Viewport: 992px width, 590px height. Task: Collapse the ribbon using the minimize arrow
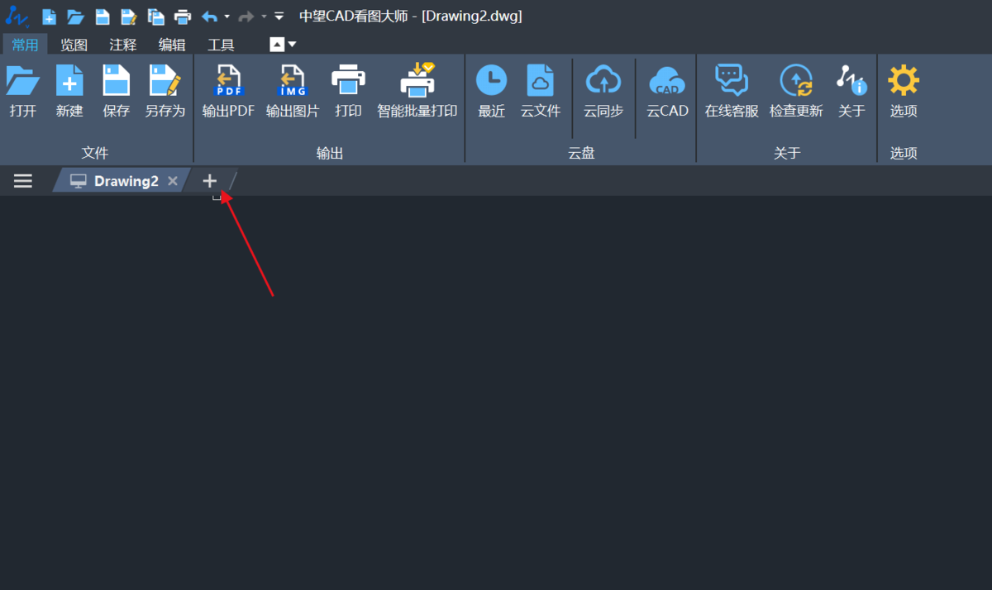point(277,45)
